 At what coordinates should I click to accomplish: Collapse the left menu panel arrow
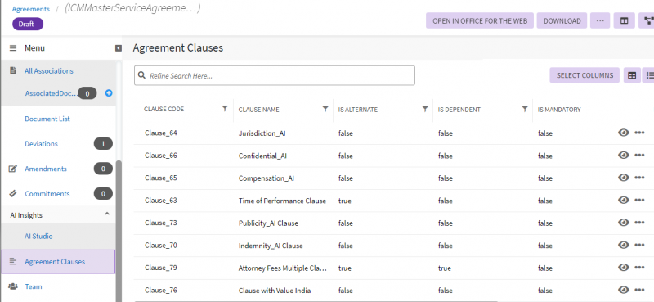[x=119, y=48]
